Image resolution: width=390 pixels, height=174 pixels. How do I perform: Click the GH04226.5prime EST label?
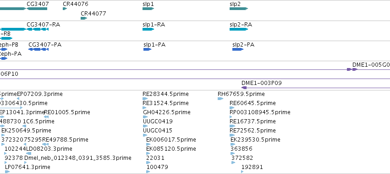[167, 112]
